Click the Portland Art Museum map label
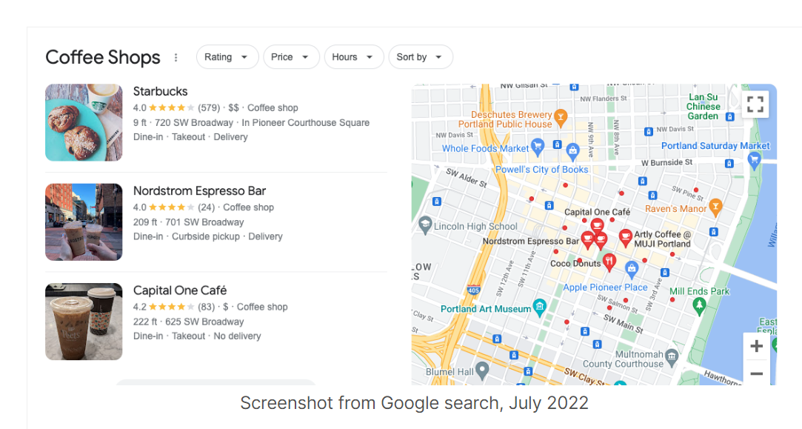This screenshot has height=429, width=802. 486,309
